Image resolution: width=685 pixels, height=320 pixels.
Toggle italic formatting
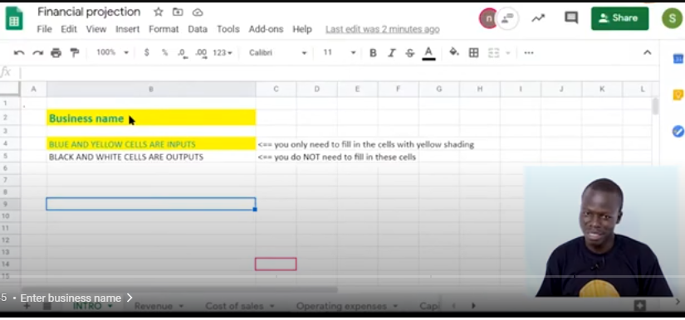click(391, 53)
